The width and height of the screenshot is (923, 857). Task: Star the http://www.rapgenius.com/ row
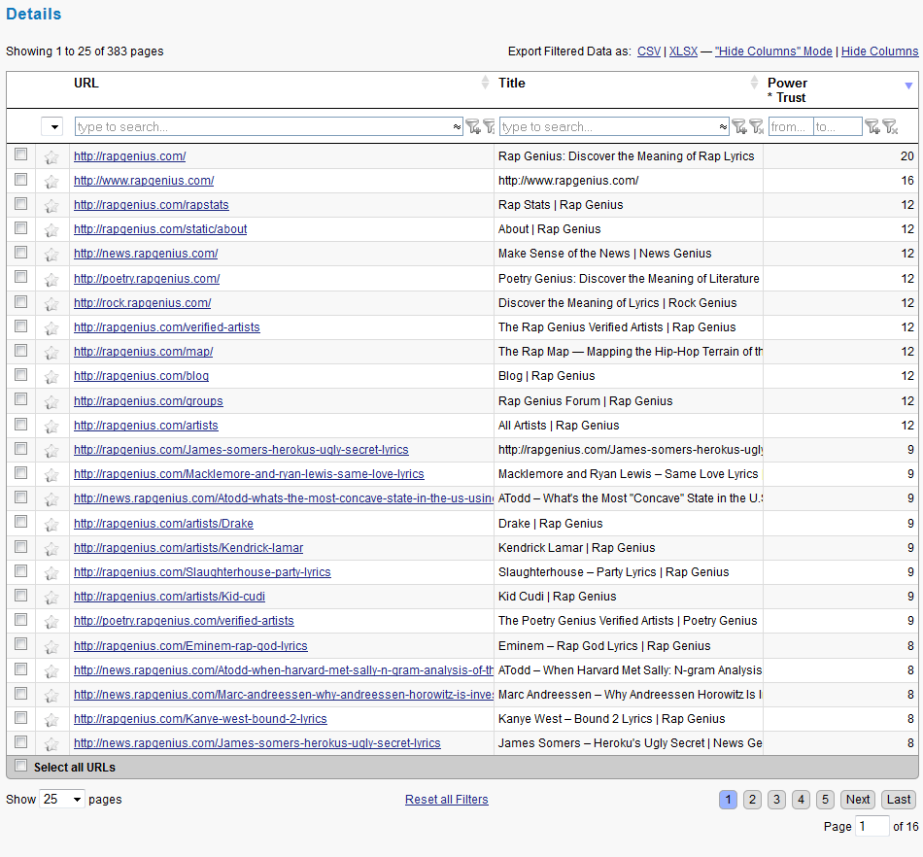pyautogui.click(x=51, y=182)
